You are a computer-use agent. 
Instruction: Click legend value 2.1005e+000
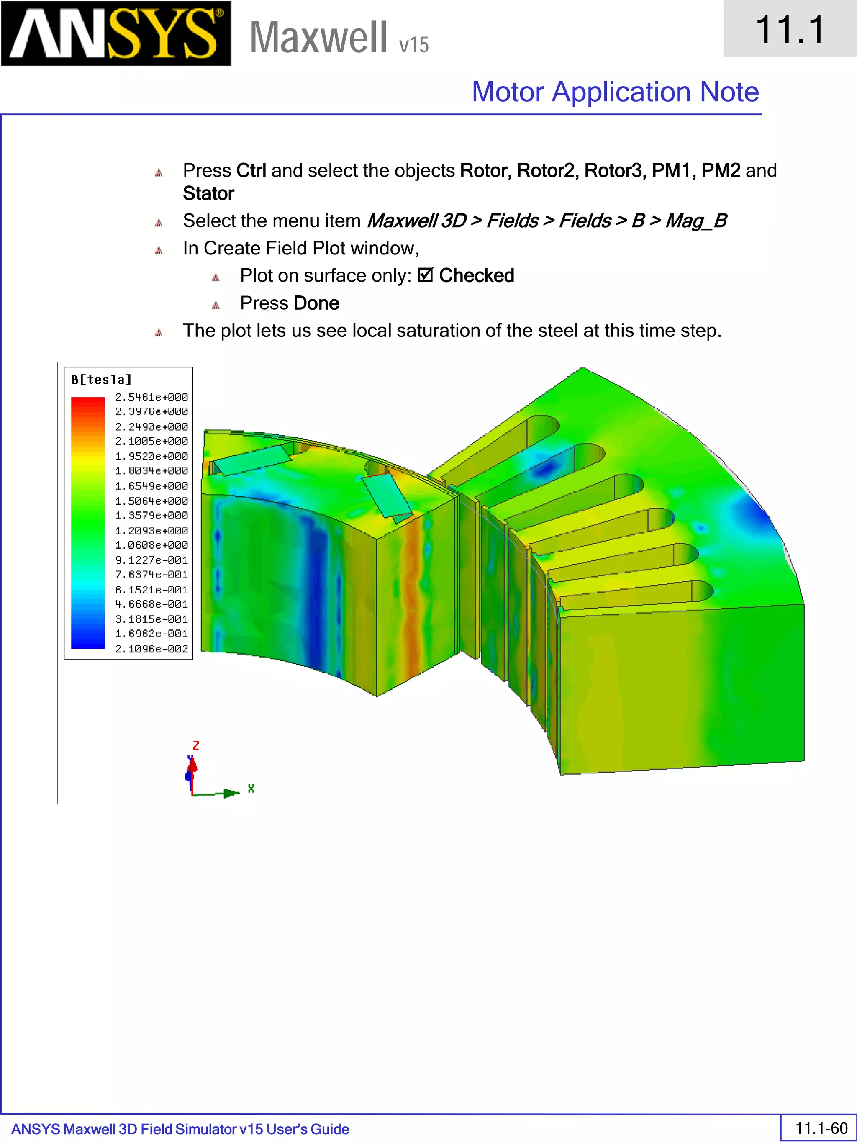(x=151, y=441)
